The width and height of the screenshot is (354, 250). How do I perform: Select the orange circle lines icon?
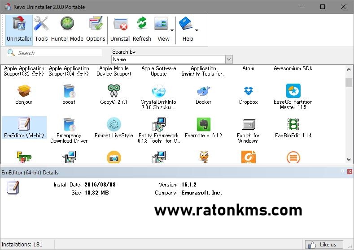point(293,157)
